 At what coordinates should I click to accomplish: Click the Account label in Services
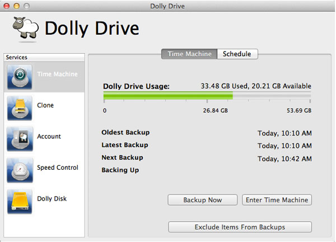(x=49, y=136)
